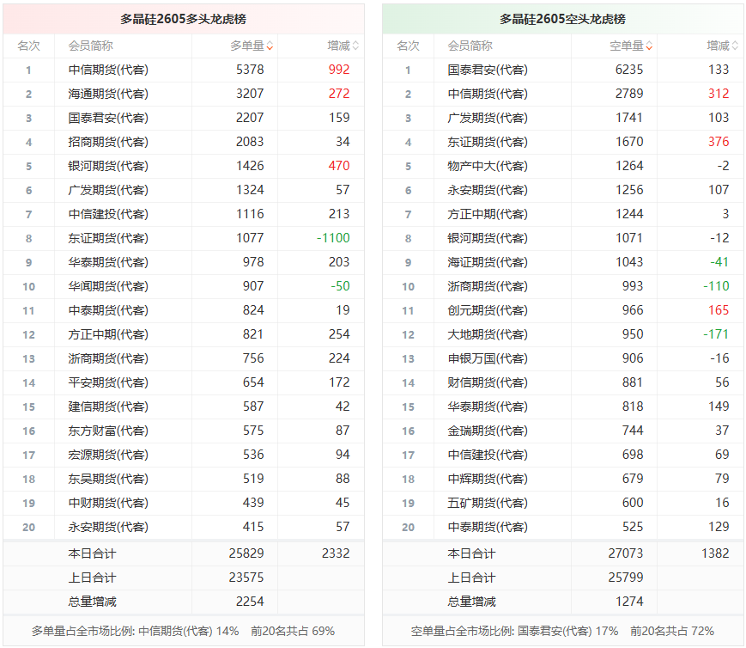Click 东证期货(代客) in short rank 4
Viewport: 746px width, 648px height.
pos(488,142)
